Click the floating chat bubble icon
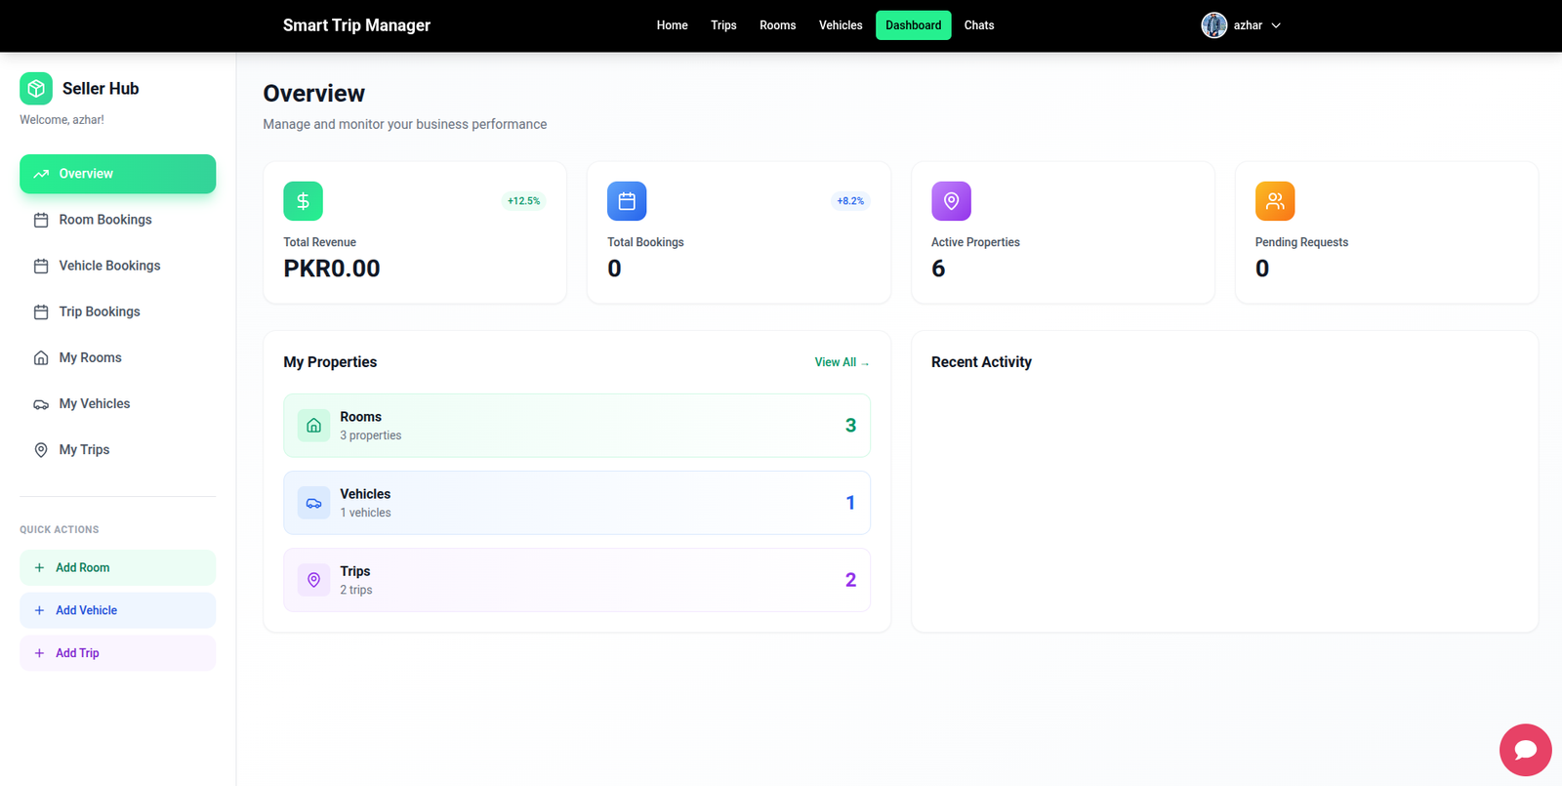This screenshot has width=1562, height=786. tap(1525, 750)
